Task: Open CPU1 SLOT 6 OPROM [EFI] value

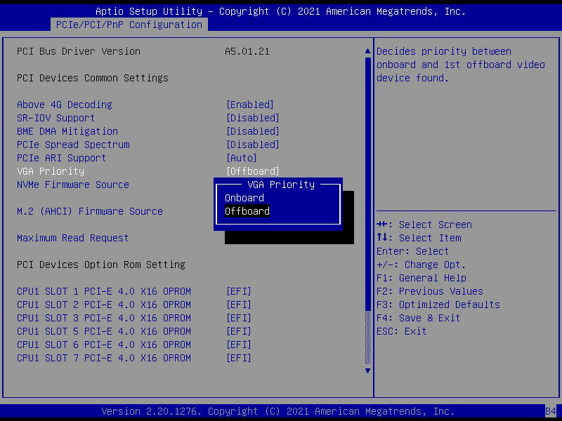Action: tap(239, 345)
